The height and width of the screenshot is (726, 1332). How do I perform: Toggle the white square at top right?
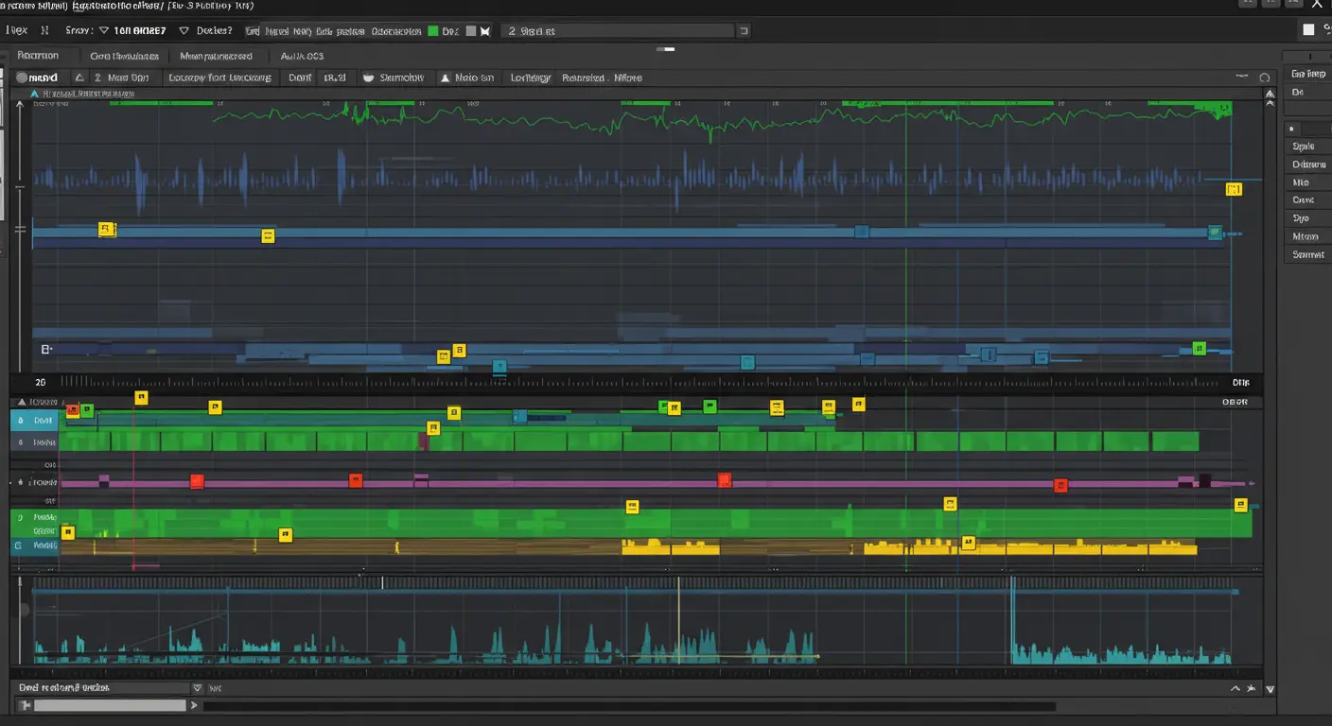pos(1308,30)
